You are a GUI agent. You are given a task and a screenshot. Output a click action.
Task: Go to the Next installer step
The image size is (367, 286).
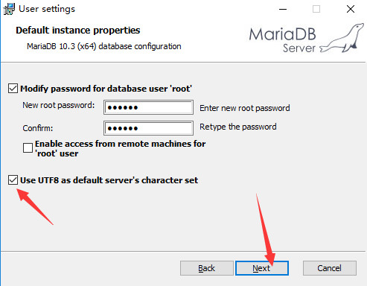click(262, 268)
